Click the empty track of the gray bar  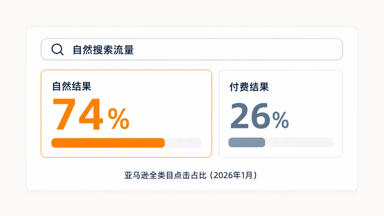click(x=299, y=142)
